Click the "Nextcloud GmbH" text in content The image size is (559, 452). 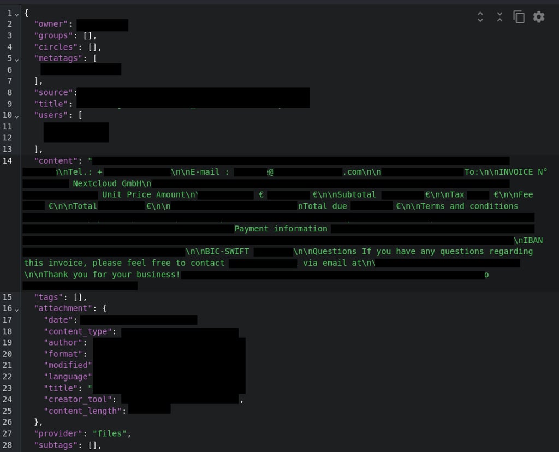pos(108,183)
